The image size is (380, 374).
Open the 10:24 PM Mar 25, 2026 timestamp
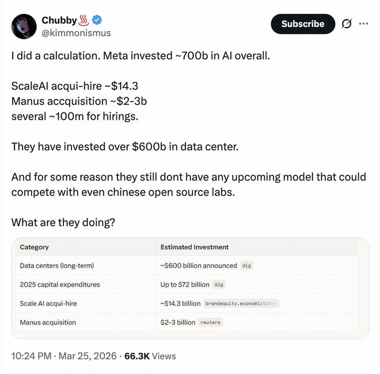pos(63,356)
